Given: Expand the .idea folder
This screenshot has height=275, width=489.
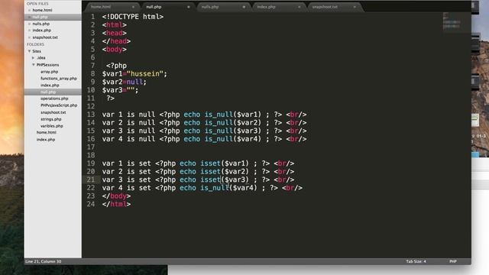Looking at the screenshot, I should (33, 58).
